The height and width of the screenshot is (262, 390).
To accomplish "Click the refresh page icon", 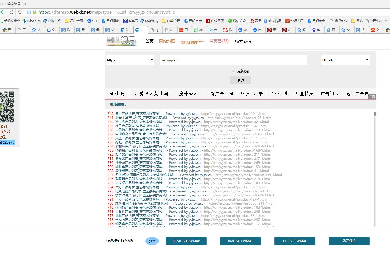I will [11, 12].
